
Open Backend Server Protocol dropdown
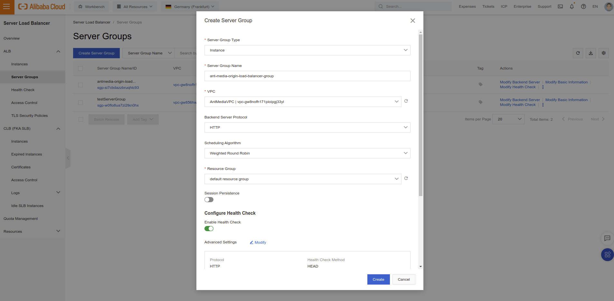pos(307,127)
